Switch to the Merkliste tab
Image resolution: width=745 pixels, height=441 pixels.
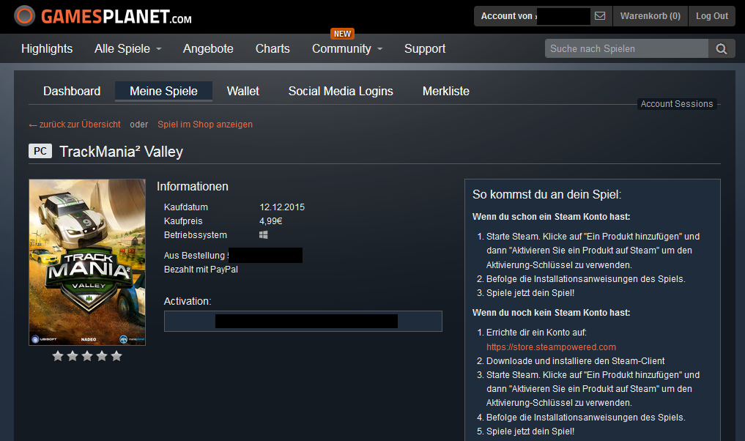pyautogui.click(x=445, y=92)
